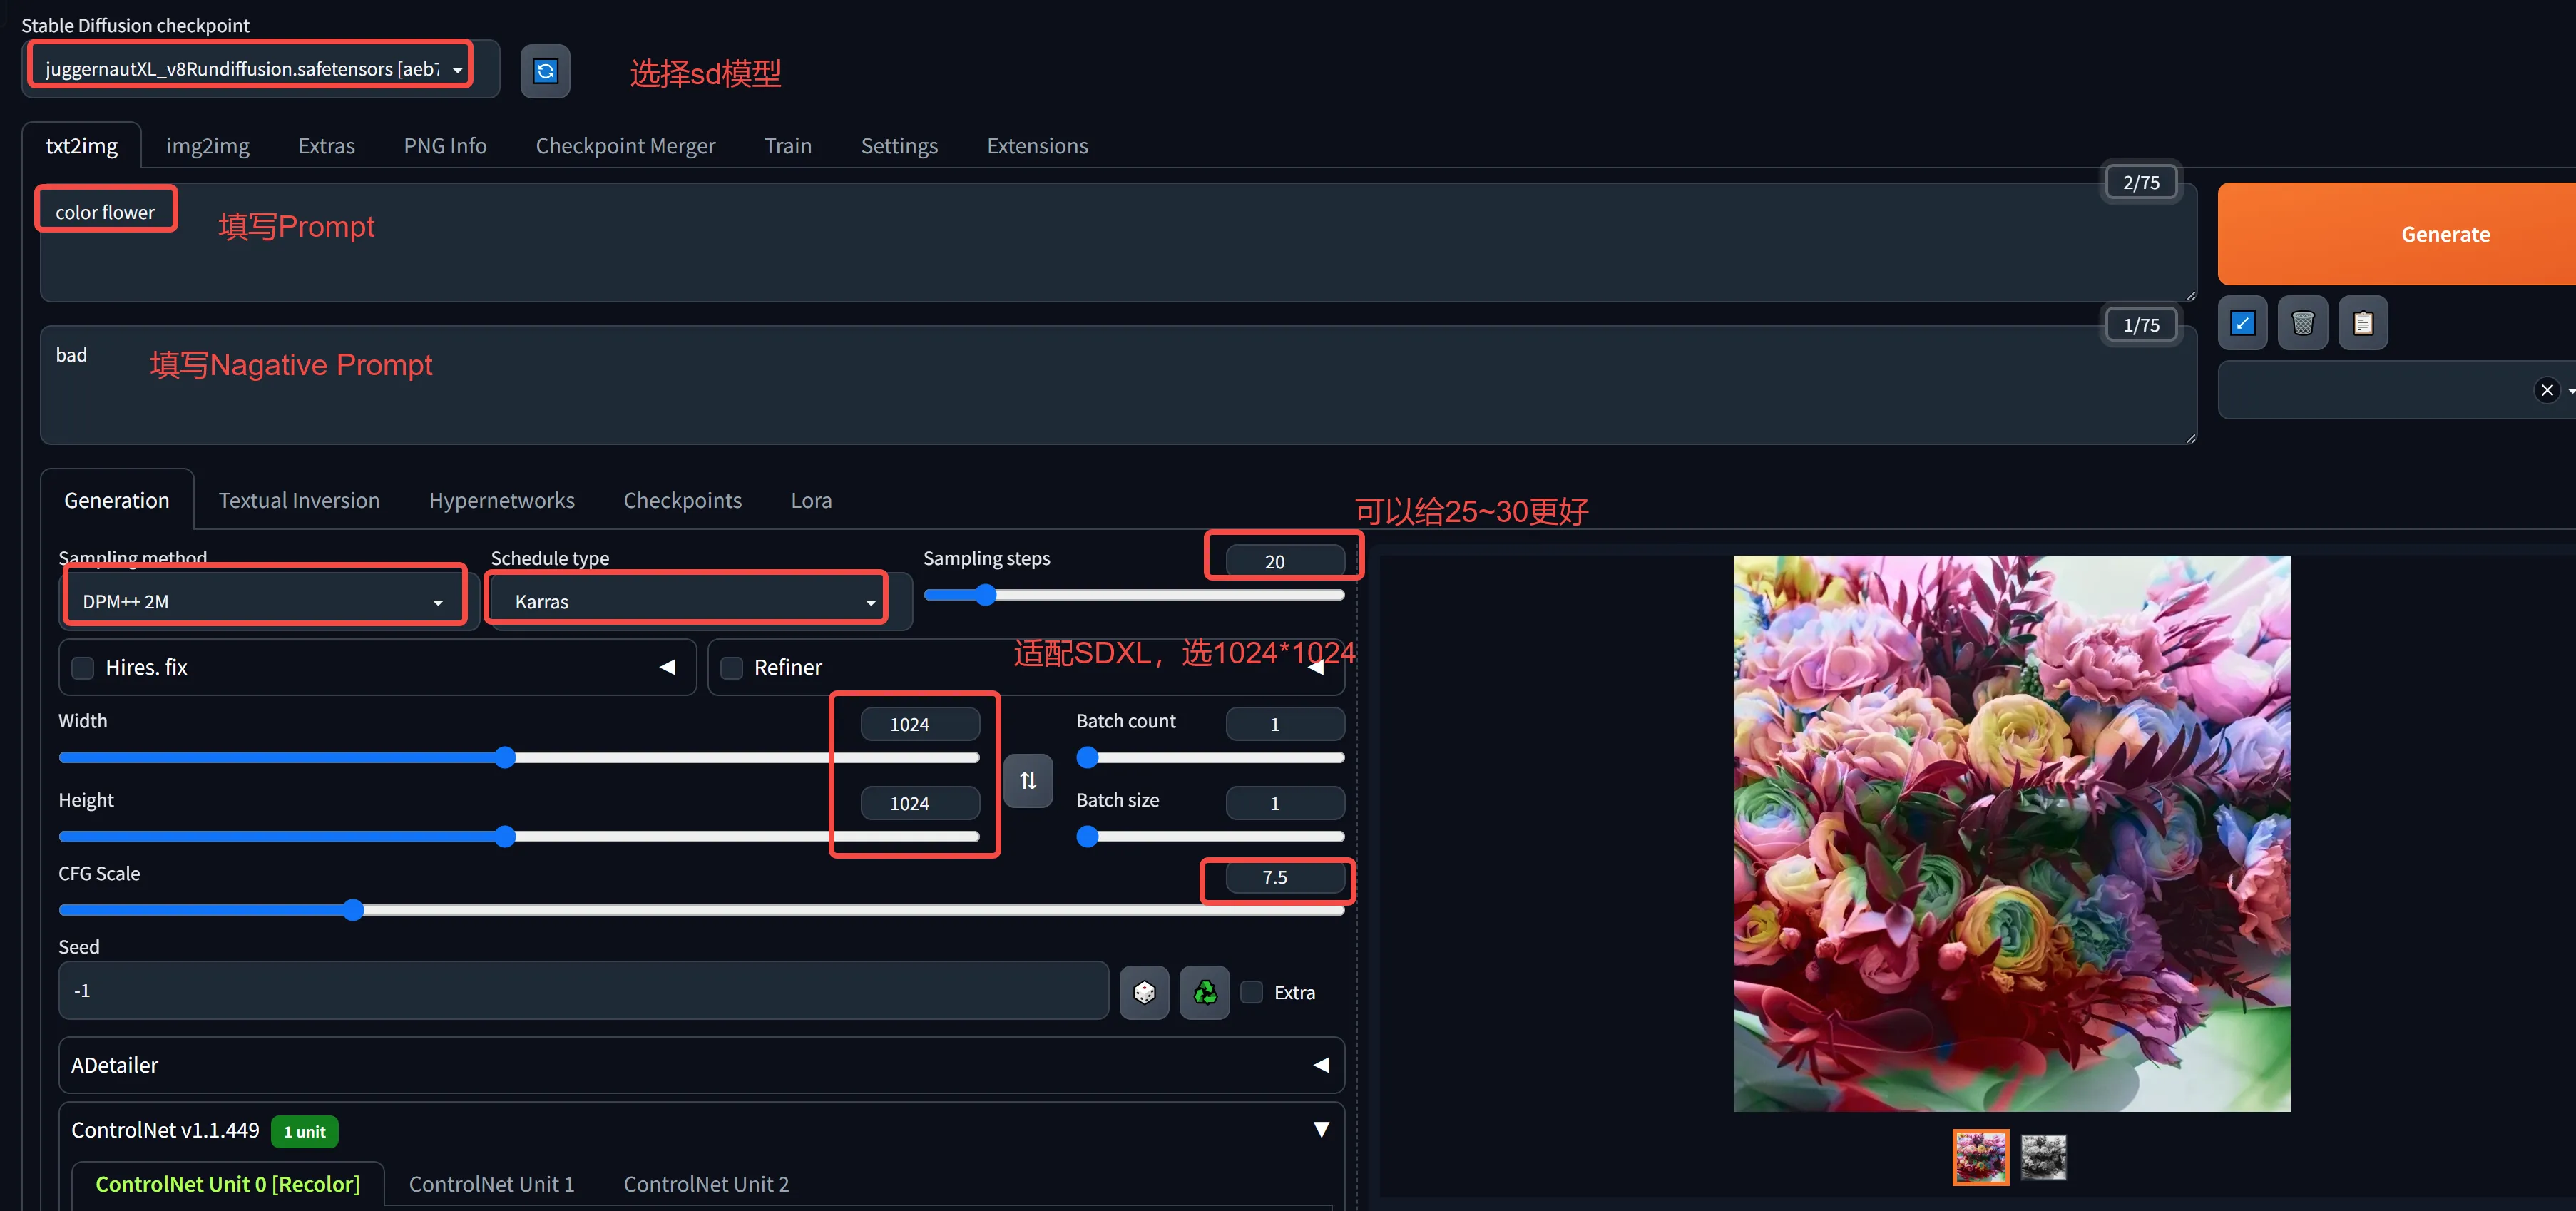Tick the Extra seed checkbox

point(1251,992)
